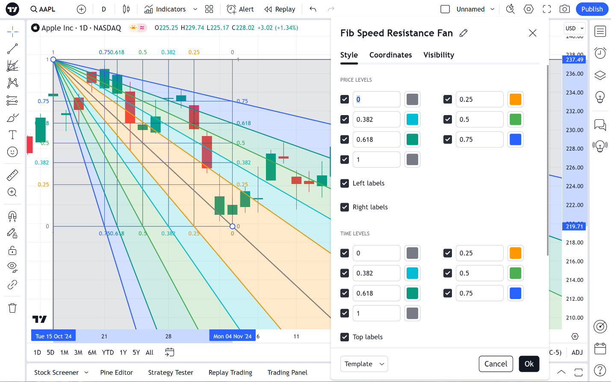Viewport: 611px width, 382px height.
Task: Collapse the bottom panel chevron
Action: [561, 372]
